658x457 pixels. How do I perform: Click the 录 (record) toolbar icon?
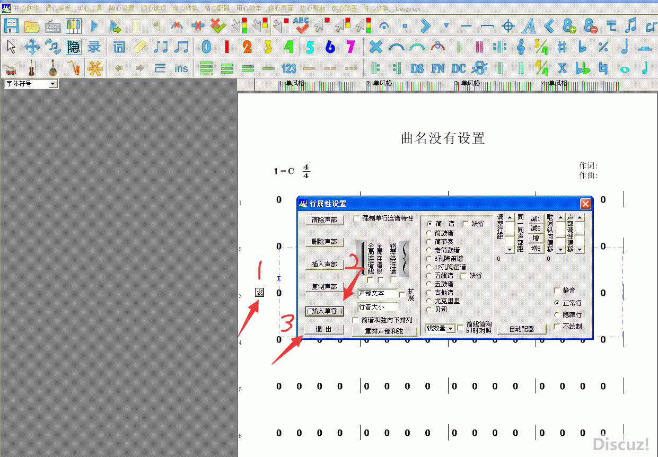(94, 47)
